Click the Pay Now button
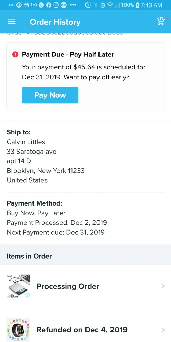The width and height of the screenshot is (171, 342). coord(50,95)
